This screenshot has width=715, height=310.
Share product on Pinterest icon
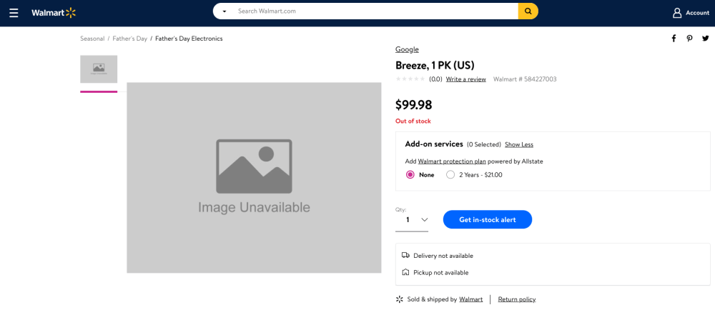(x=689, y=39)
